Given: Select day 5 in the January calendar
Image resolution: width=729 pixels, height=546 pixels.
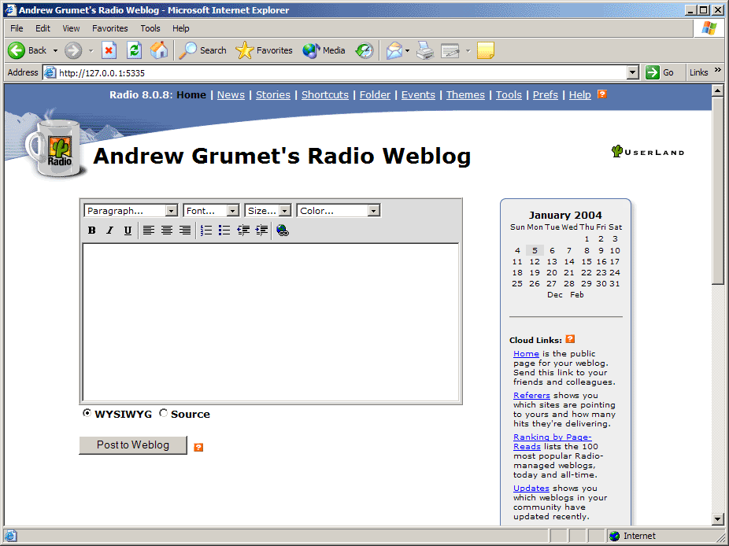Looking at the screenshot, I should tap(535, 250).
